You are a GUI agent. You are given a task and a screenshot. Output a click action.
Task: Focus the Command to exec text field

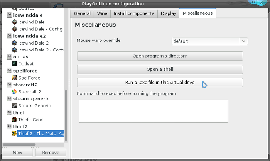point(154,111)
